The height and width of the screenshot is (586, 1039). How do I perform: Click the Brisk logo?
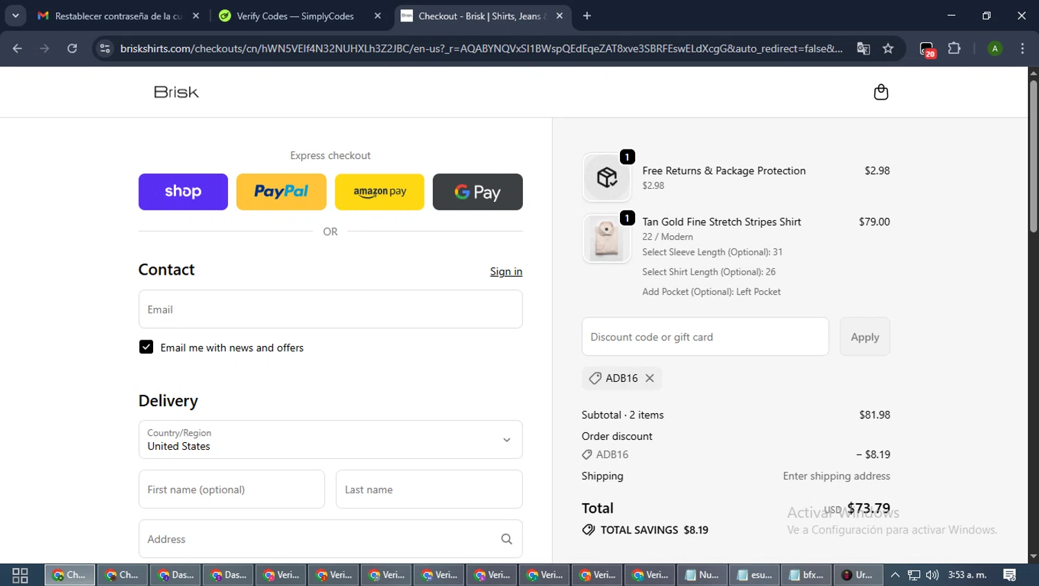(x=176, y=92)
